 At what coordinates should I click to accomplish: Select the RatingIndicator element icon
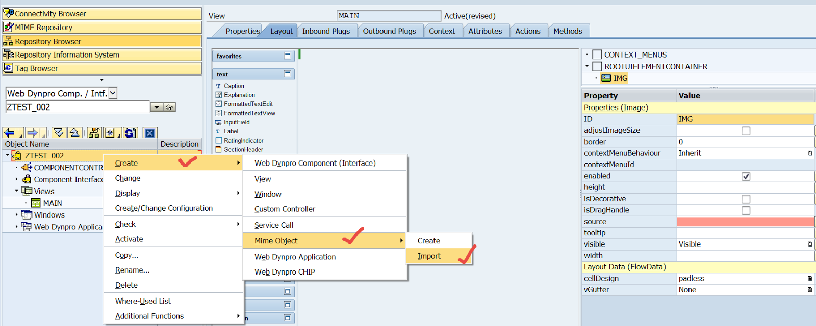click(x=219, y=141)
